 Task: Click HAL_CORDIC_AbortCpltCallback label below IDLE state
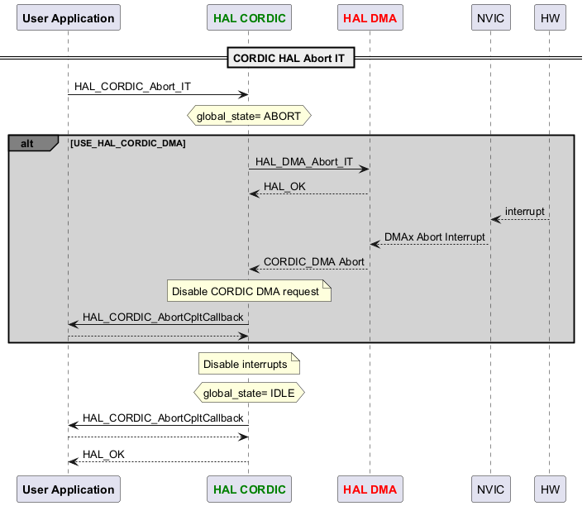click(x=163, y=418)
